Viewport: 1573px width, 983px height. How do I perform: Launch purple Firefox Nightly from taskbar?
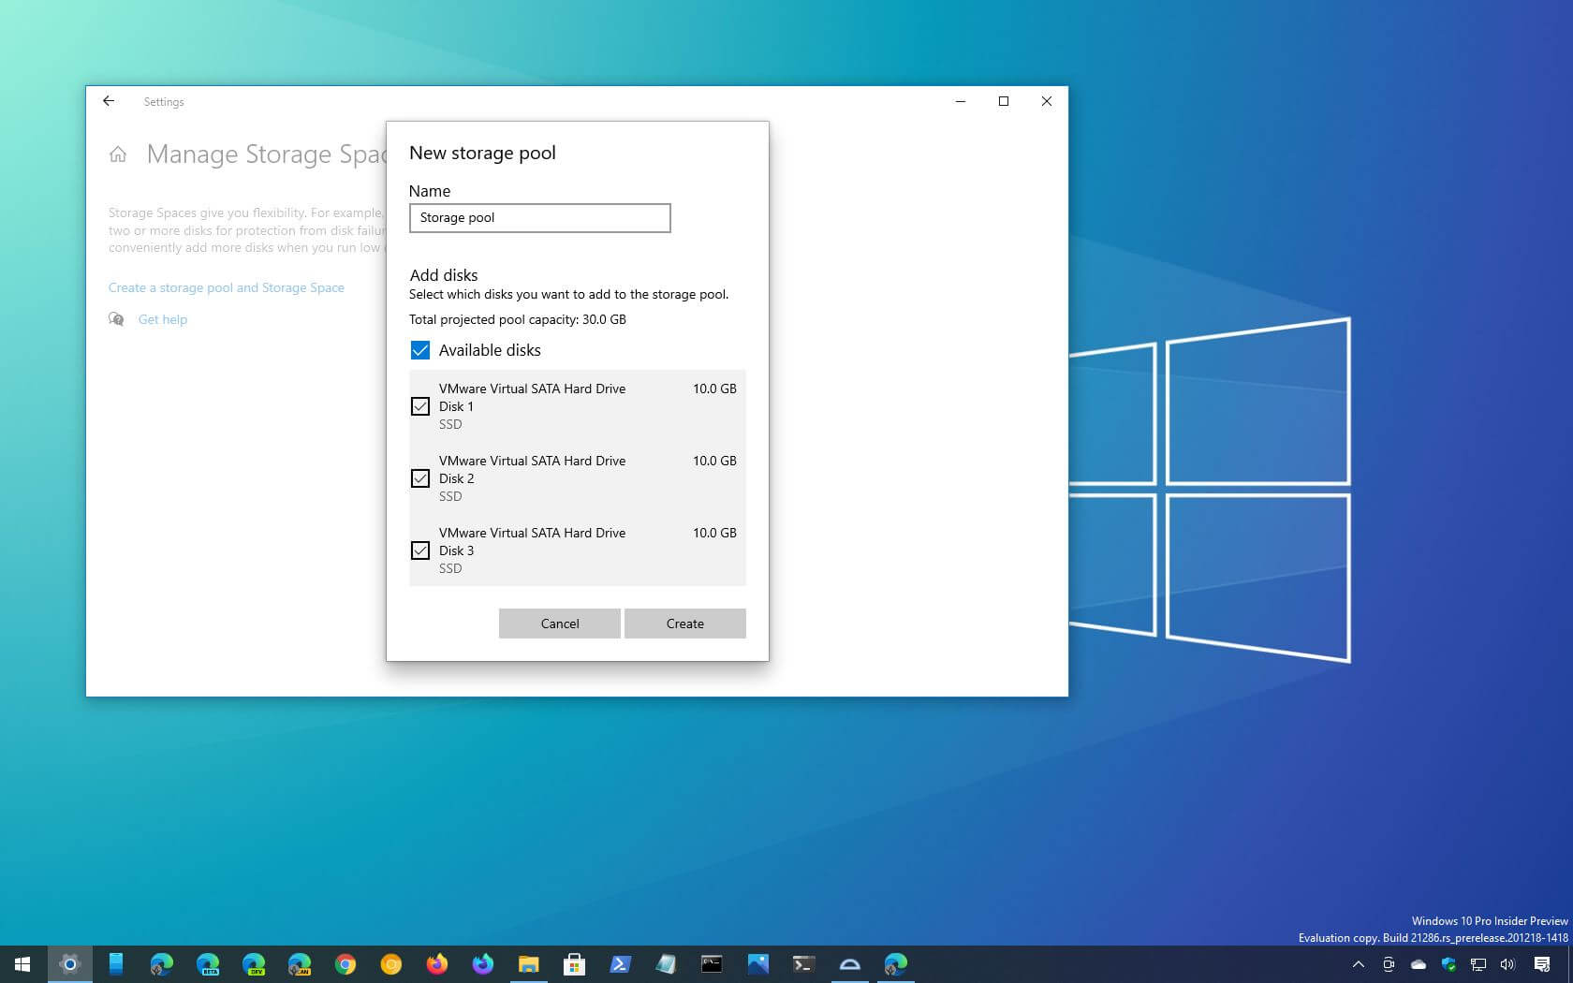point(482,964)
